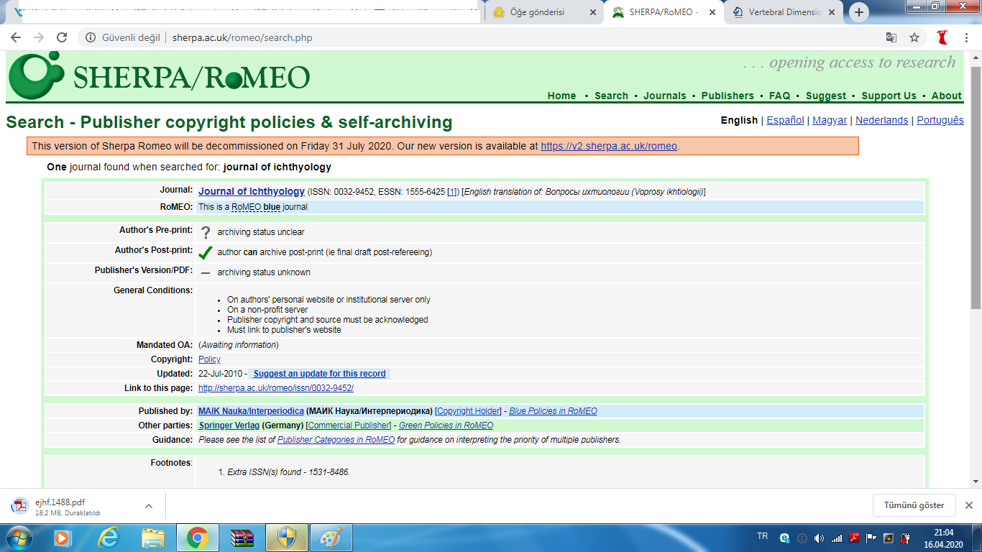
Task: Go to the Journals page
Action: point(665,96)
